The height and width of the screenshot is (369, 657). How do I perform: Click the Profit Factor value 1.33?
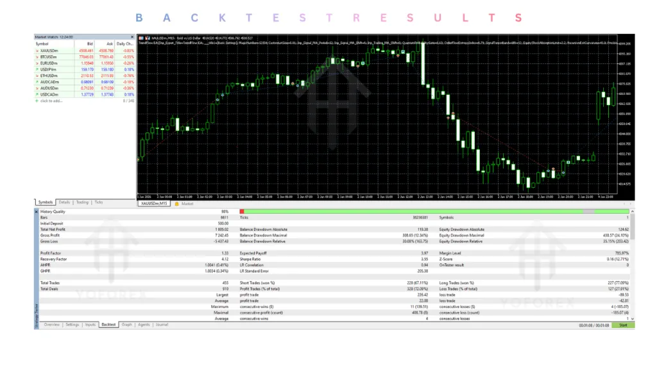pos(225,253)
